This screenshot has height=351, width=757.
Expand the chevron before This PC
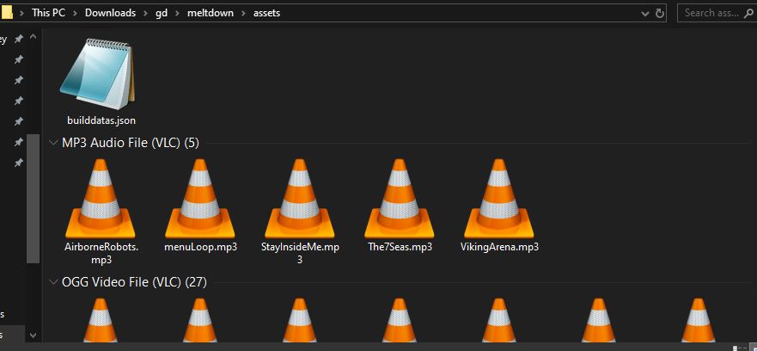21,13
